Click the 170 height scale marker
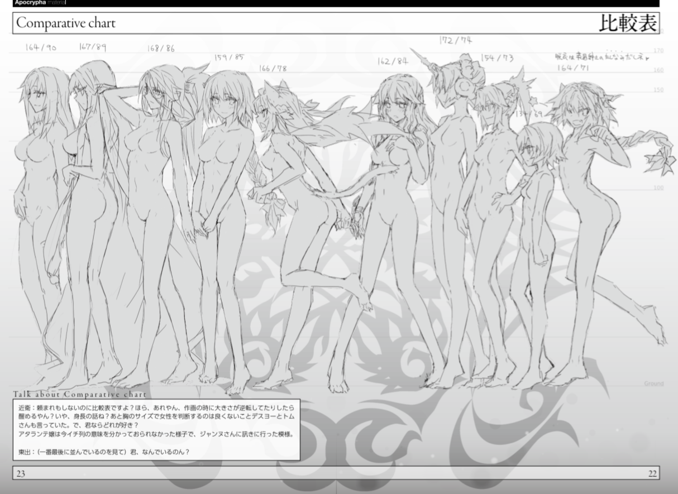The height and width of the screenshot is (494, 678). 658,51
